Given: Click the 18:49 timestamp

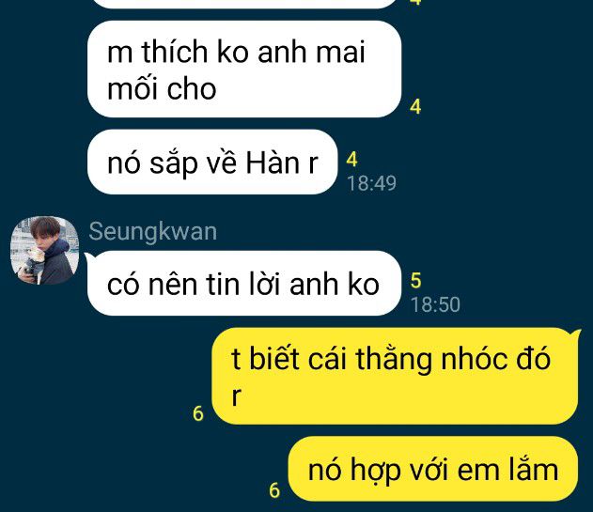Looking at the screenshot, I should pyautogui.click(x=372, y=183).
